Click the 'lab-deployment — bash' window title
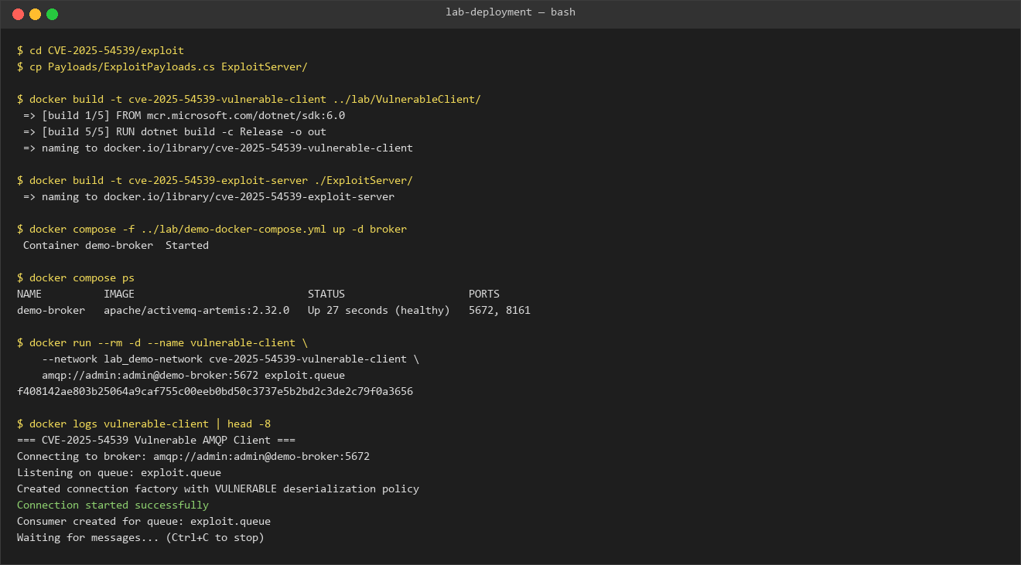Image resolution: width=1021 pixels, height=565 pixels. point(510,12)
